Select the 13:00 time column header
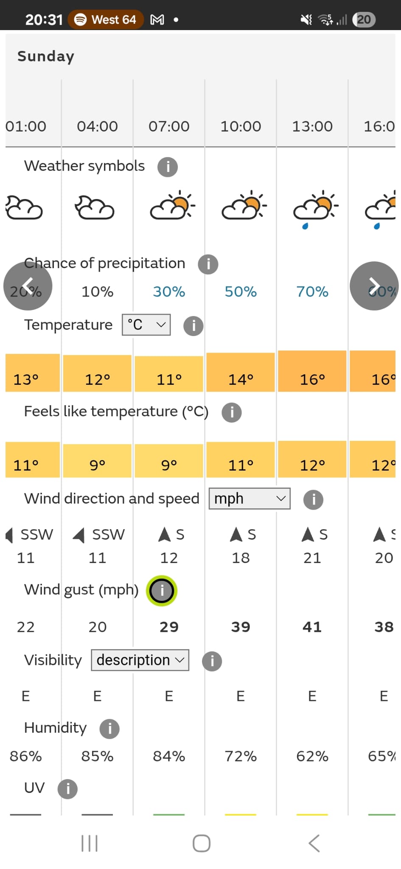 (312, 126)
